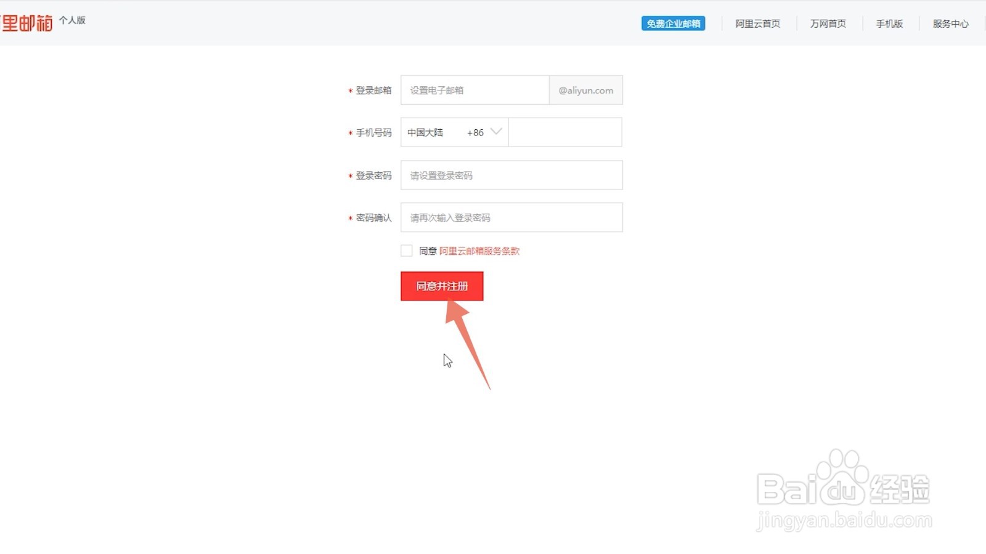The width and height of the screenshot is (986, 554).
Task: Click the 阿里邮箱 logo
Action: point(26,23)
